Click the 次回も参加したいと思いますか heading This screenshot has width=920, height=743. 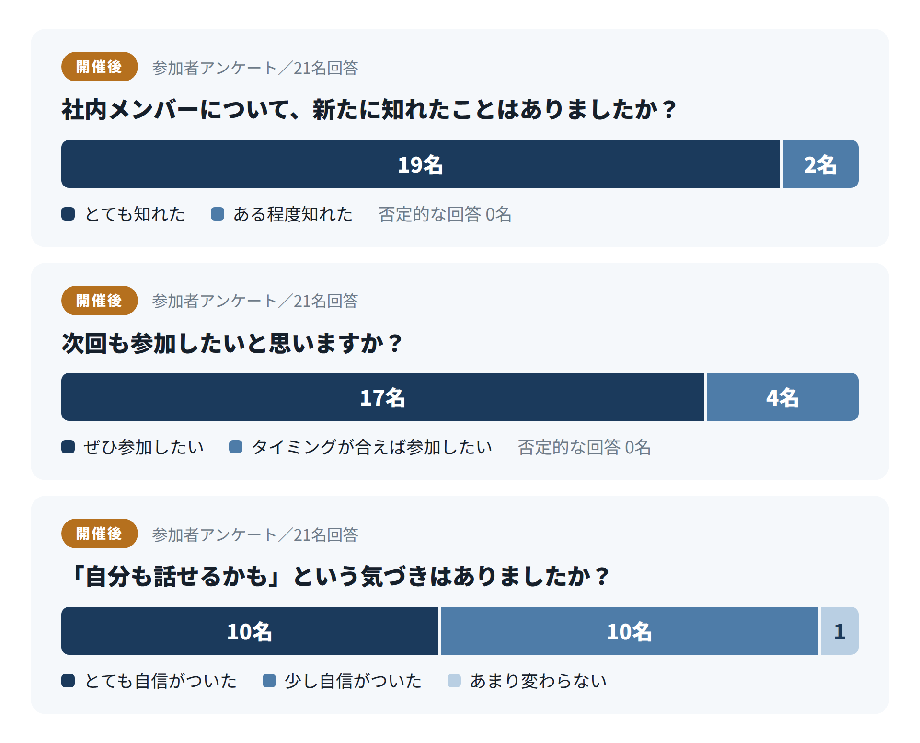click(x=232, y=343)
